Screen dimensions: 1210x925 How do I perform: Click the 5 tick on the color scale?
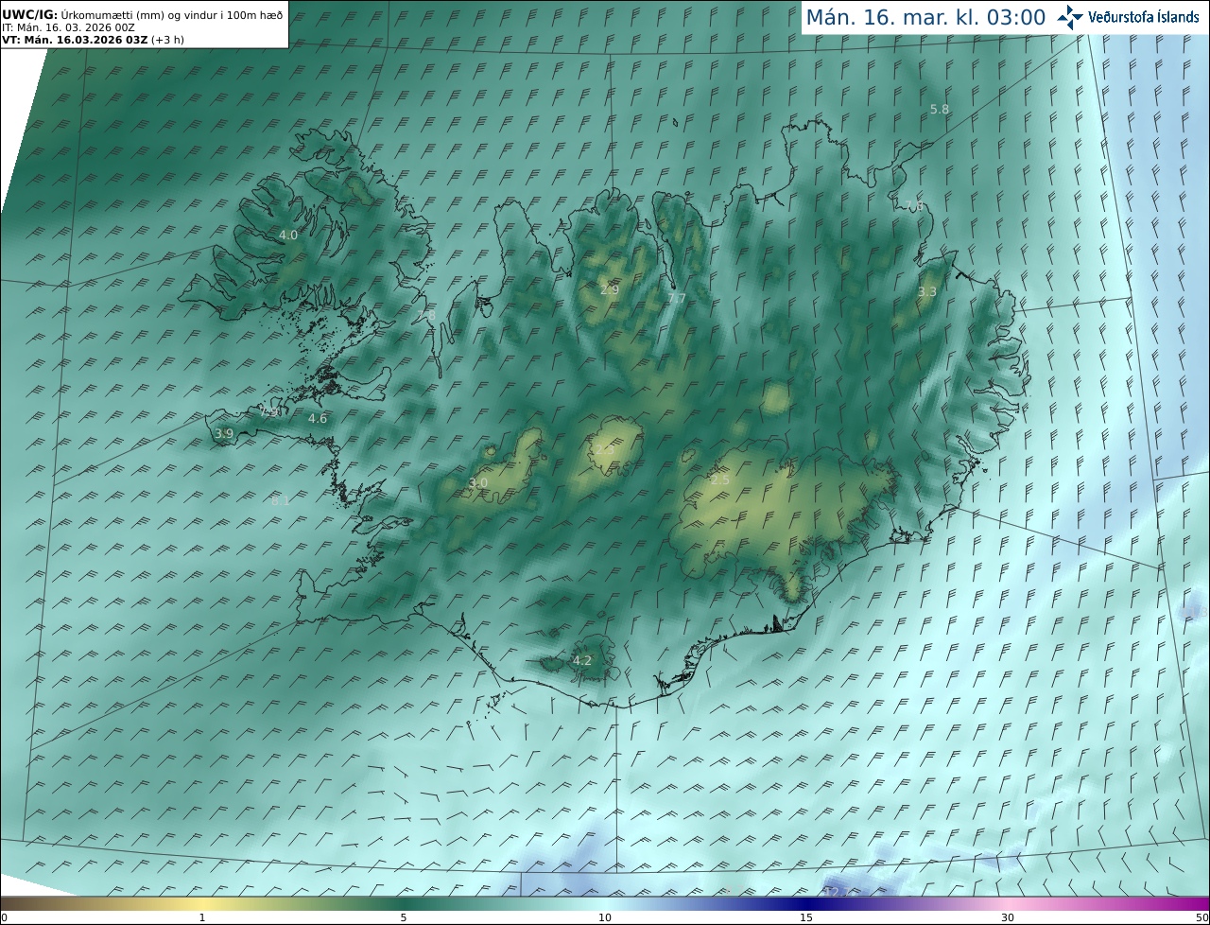pos(404,917)
